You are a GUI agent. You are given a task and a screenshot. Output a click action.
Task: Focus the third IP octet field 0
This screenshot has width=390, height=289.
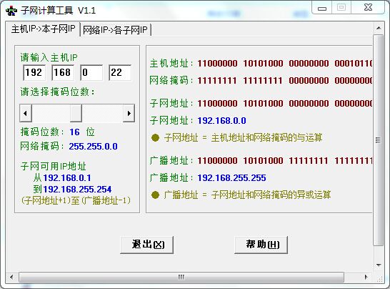(x=91, y=72)
